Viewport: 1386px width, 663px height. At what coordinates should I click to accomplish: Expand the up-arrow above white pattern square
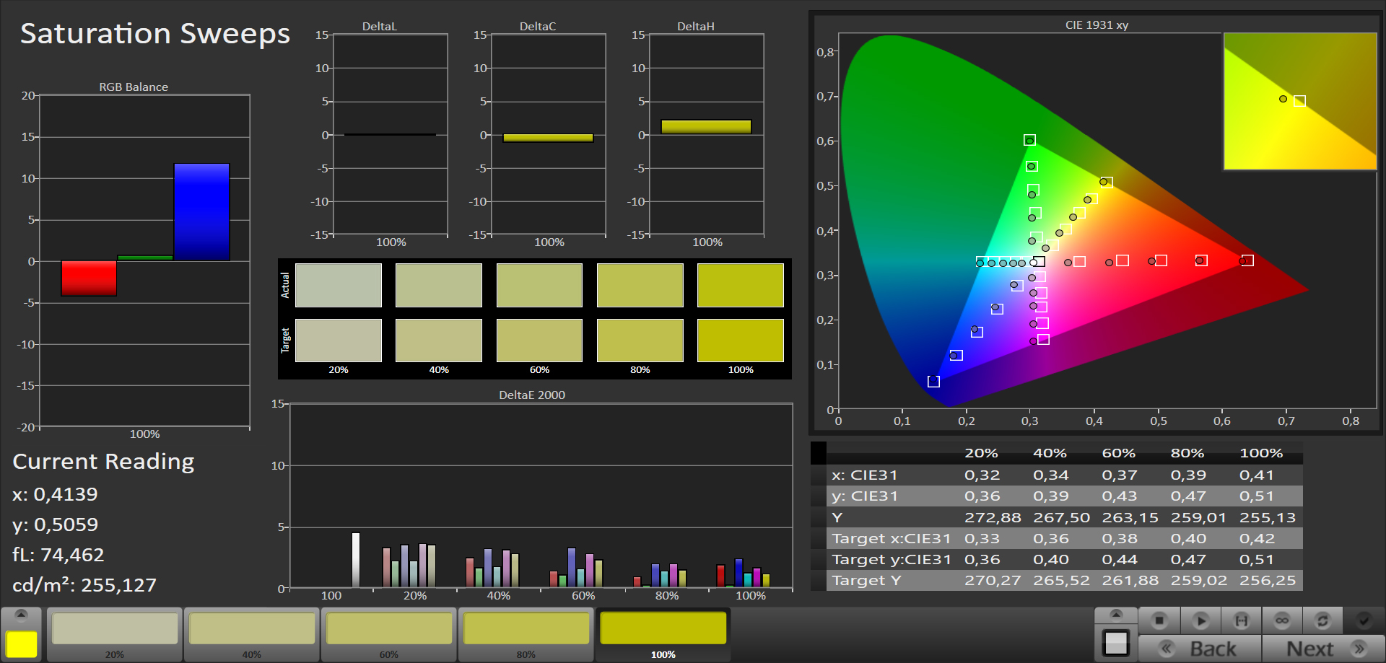coord(1116,615)
